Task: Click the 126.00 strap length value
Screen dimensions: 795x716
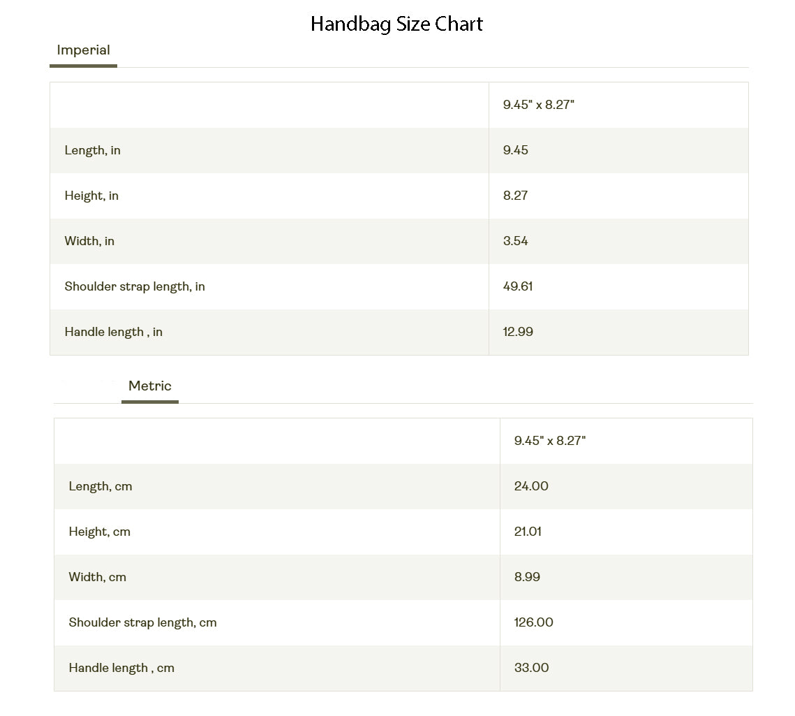Action: pyautogui.click(x=533, y=622)
